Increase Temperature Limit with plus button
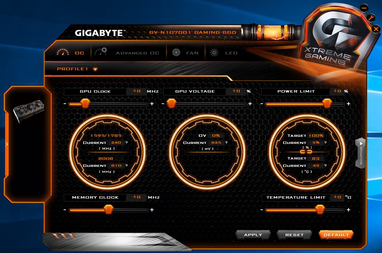The image size is (382, 253). click(349, 210)
